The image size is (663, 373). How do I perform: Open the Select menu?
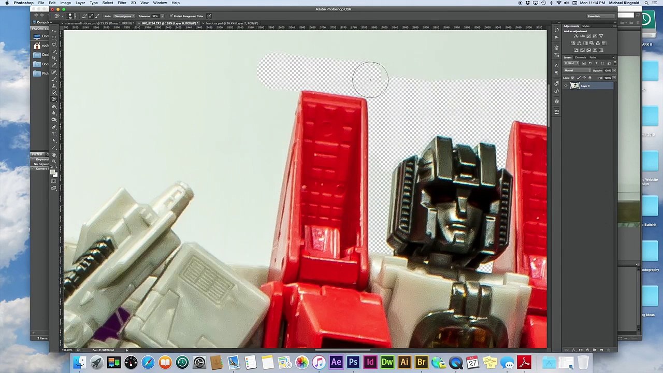(x=108, y=3)
